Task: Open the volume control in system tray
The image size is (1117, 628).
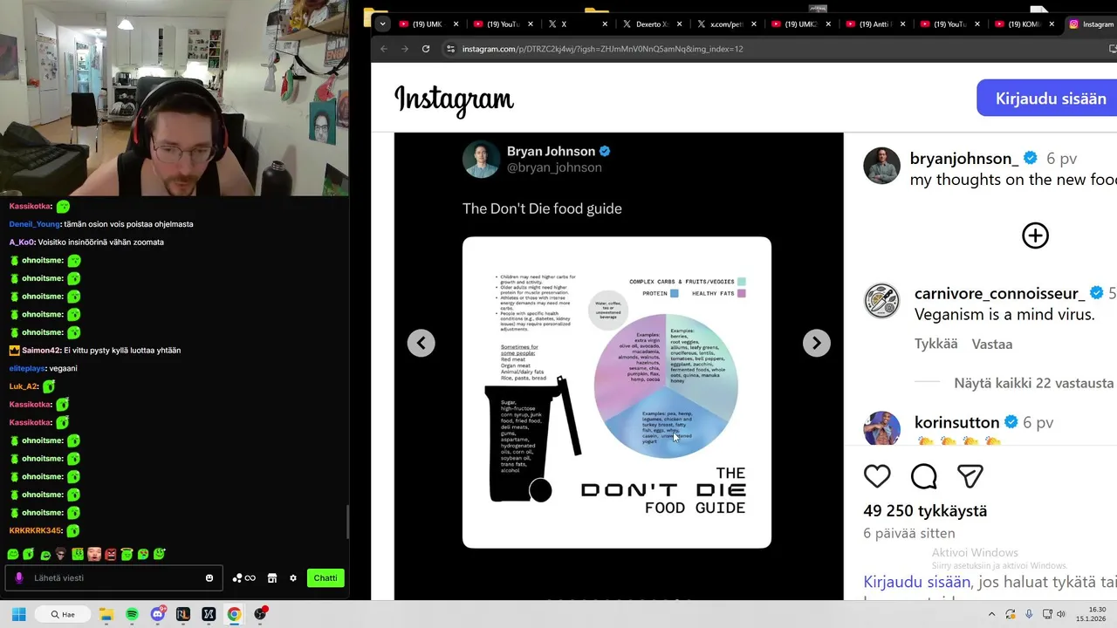Action: coord(1061,614)
